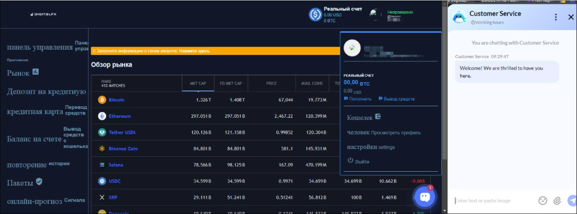Click scrollbar down arrow beside chat

point(445,211)
